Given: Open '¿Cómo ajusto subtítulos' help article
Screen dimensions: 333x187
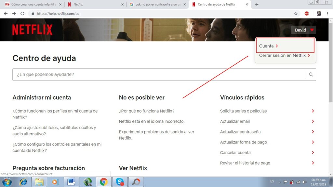Looking at the screenshot, I should (54, 131).
